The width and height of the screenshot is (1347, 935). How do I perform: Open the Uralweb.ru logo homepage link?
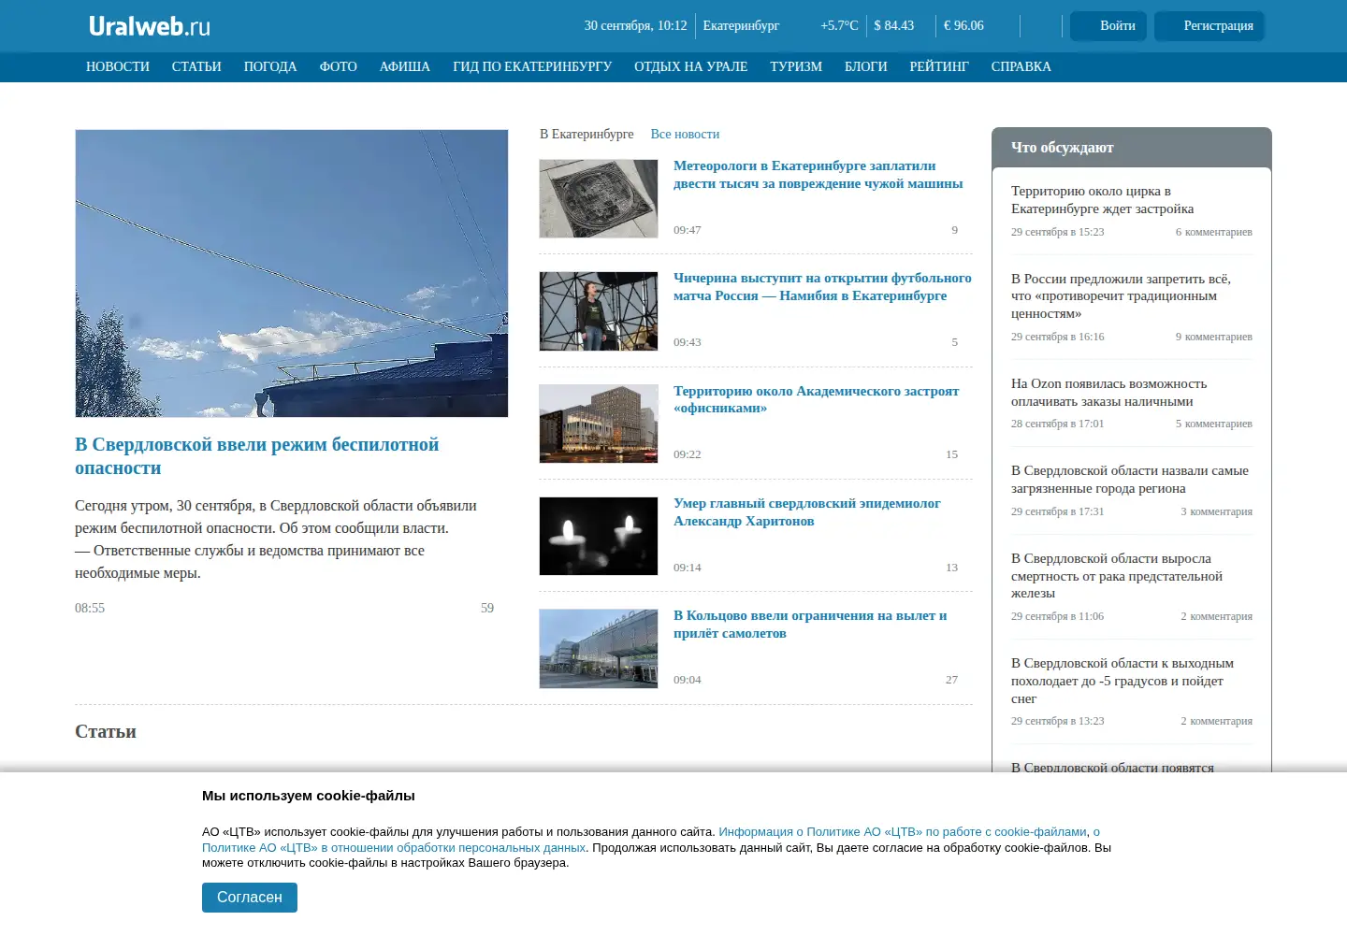coord(150,26)
